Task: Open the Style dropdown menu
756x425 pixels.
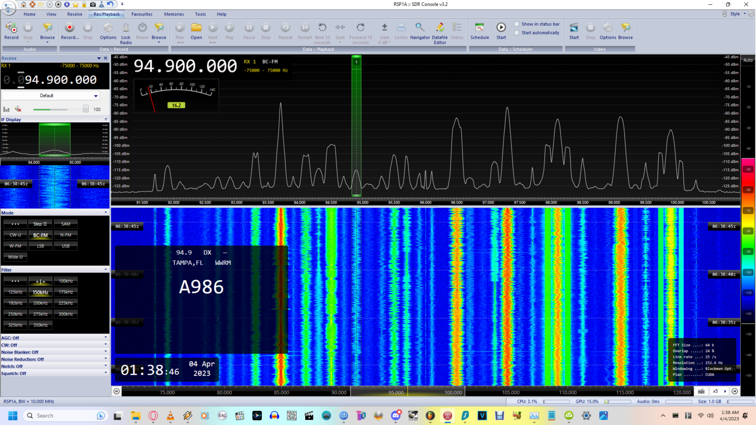Action: click(737, 14)
